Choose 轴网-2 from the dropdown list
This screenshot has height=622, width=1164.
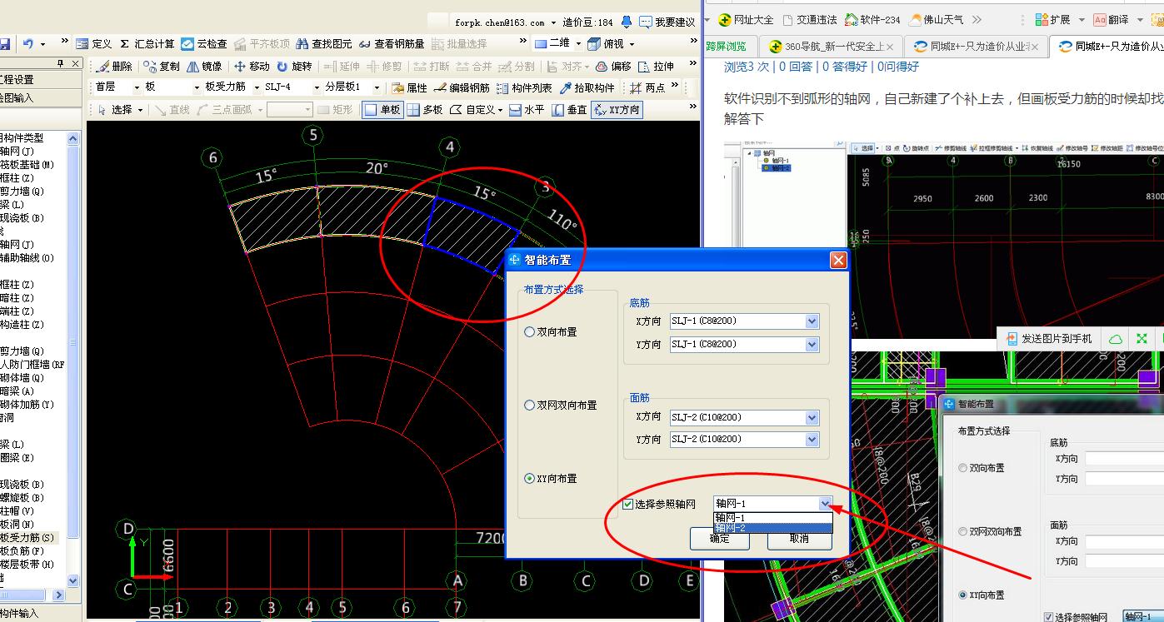coord(772,528)
